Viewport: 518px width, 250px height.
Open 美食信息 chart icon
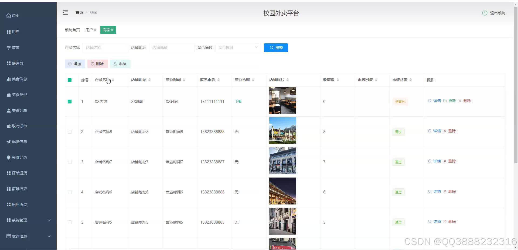(x=9, y=79)
